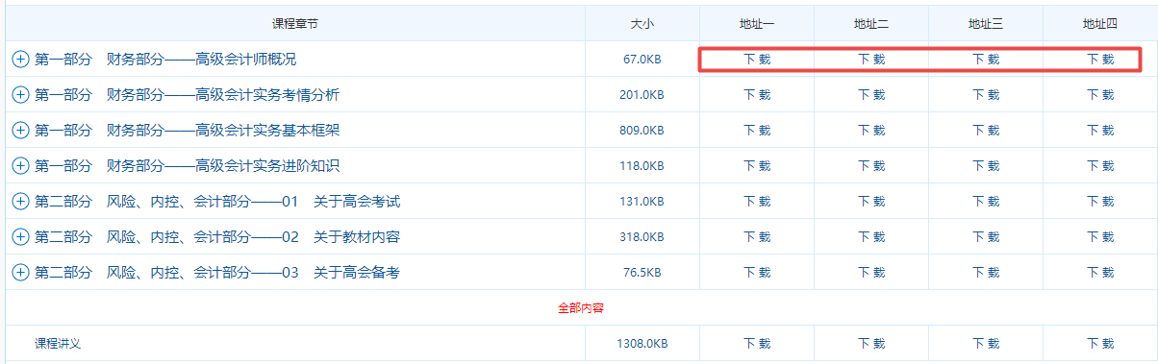This screenshot has height=364, width=1158.
Task: Click the red 全部内容 heading
Action: pyautogui.click(x=581, y=308)
